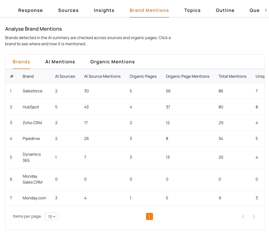269x233 pixels.
Task: Open the Topics tab
Action: tap(192, 11)
